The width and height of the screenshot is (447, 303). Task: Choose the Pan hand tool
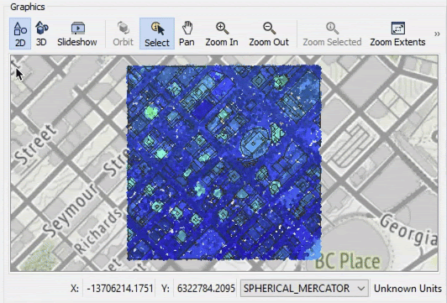[187, 34]
